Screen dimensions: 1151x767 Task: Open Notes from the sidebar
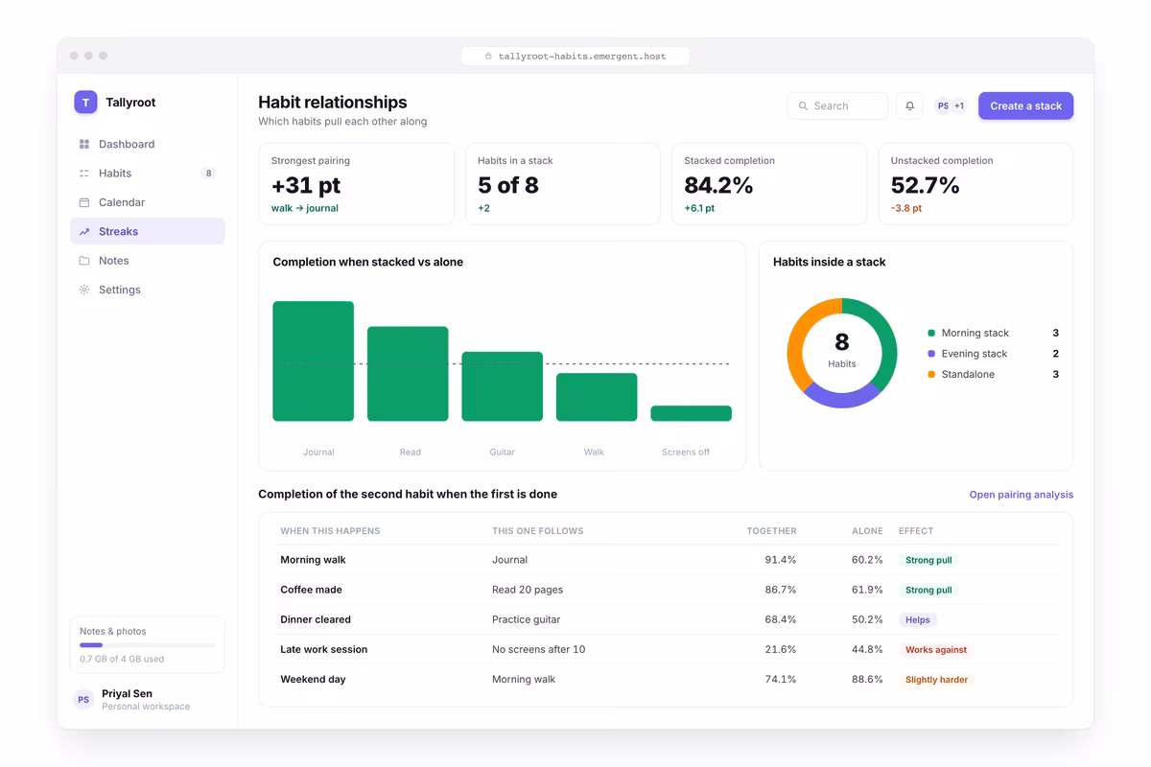[148, 261]
